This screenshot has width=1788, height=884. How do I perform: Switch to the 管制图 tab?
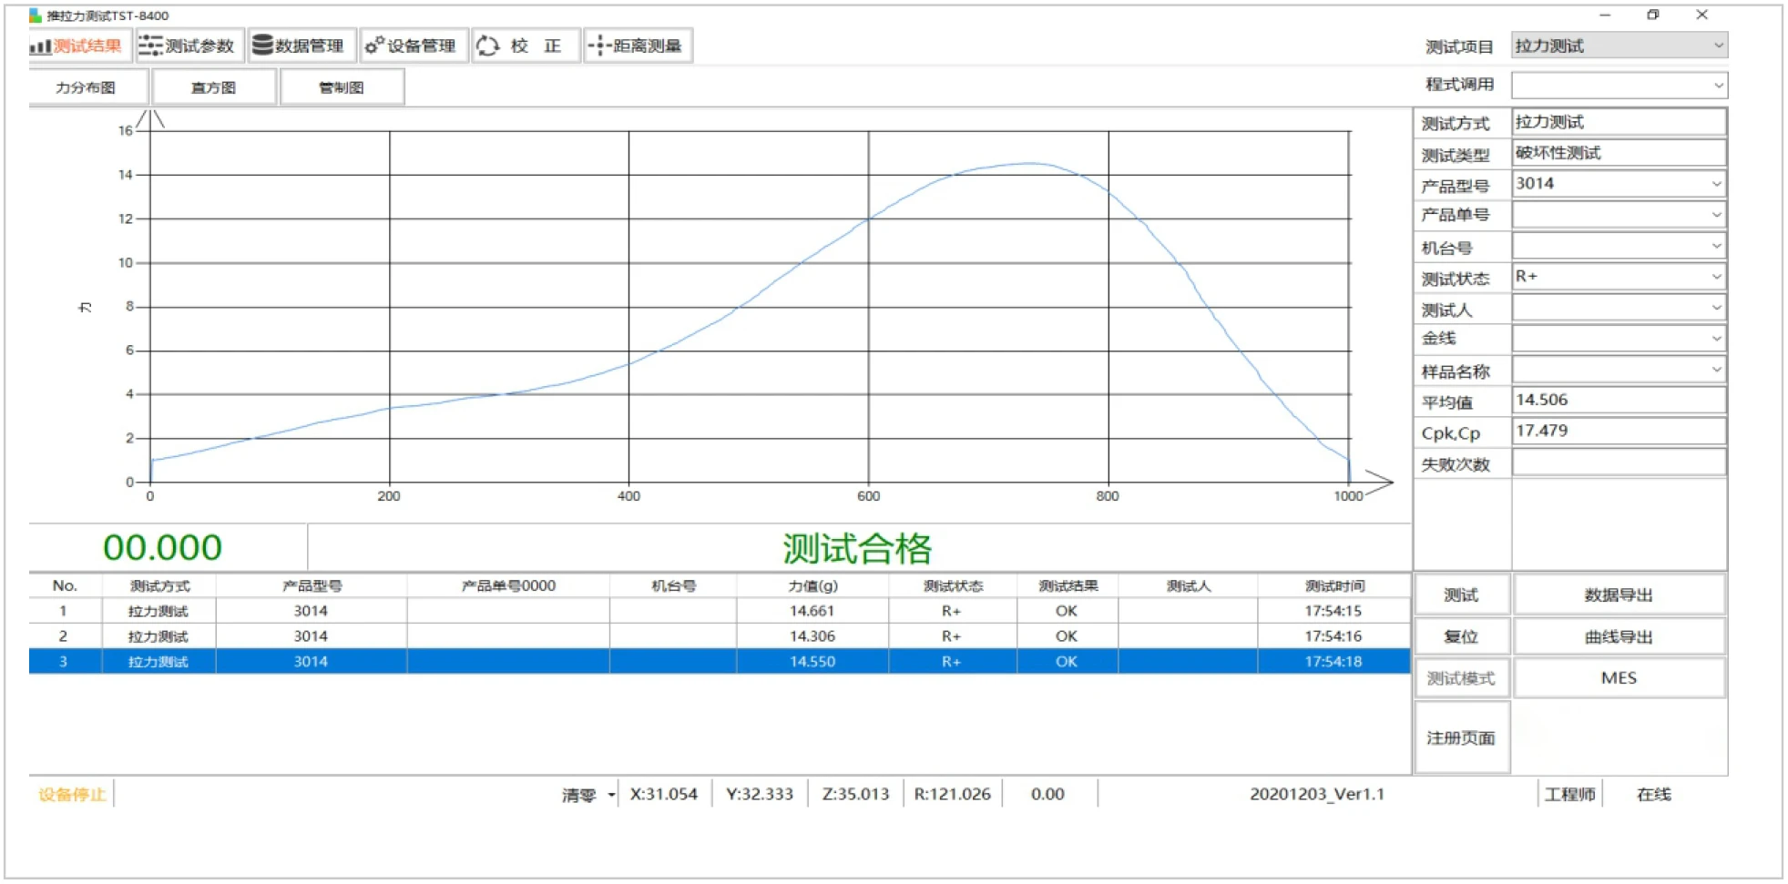click(x=342, y=87)
